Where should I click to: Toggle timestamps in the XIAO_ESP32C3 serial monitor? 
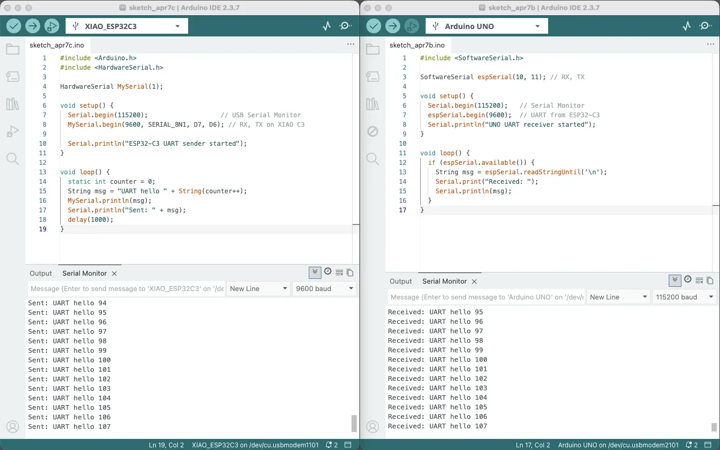pos(328,272)
